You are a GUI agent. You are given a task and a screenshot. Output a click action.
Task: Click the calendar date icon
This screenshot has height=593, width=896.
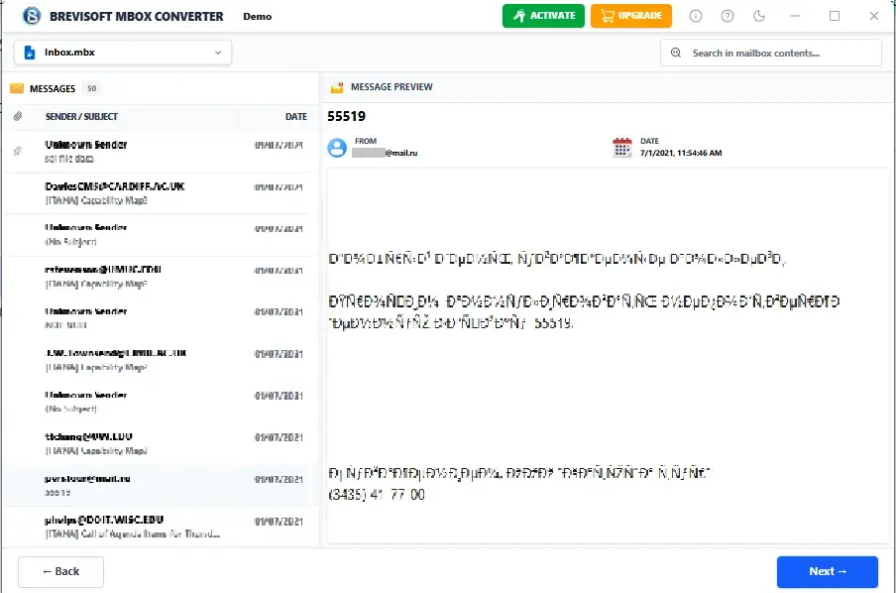[622, 147]
